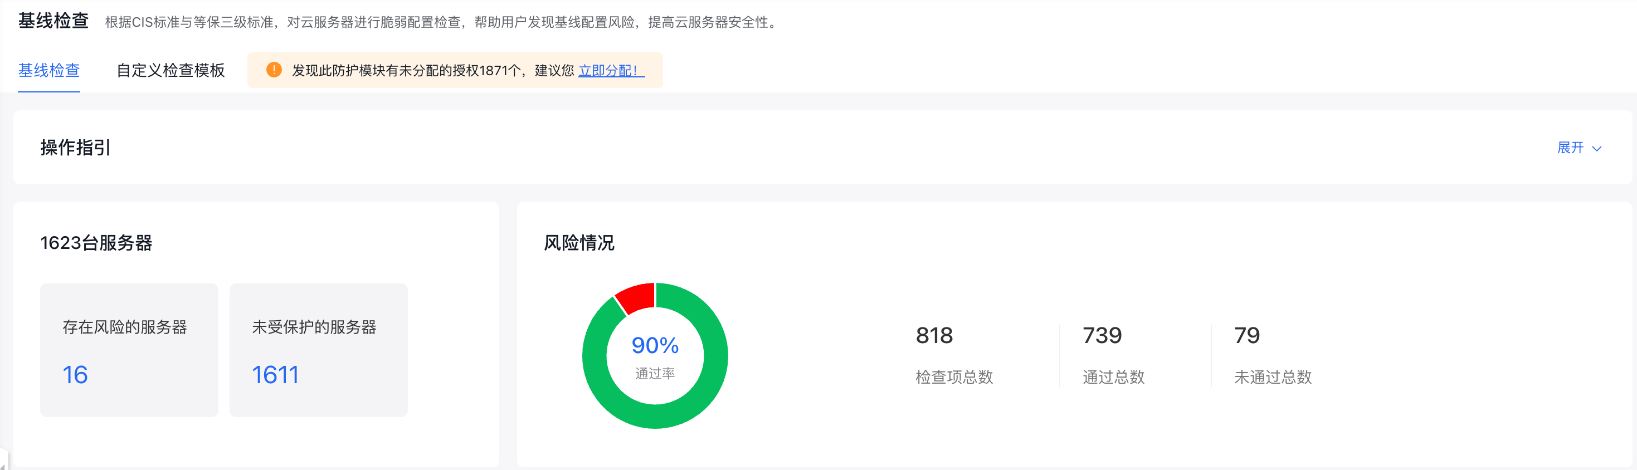
Task: Open the 未受保护的服务器 card
Action: pos(318,350)
